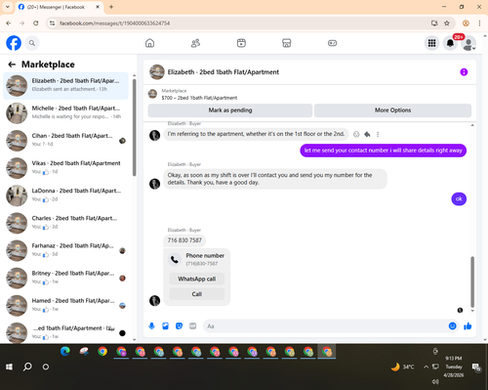Open the Facebook search magnifier

point(32,43)
